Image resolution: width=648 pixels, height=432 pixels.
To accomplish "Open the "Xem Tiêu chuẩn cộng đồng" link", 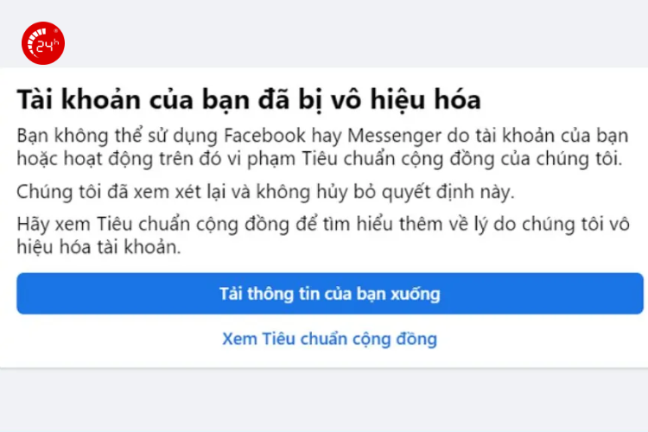I will (x=329, y=339).
